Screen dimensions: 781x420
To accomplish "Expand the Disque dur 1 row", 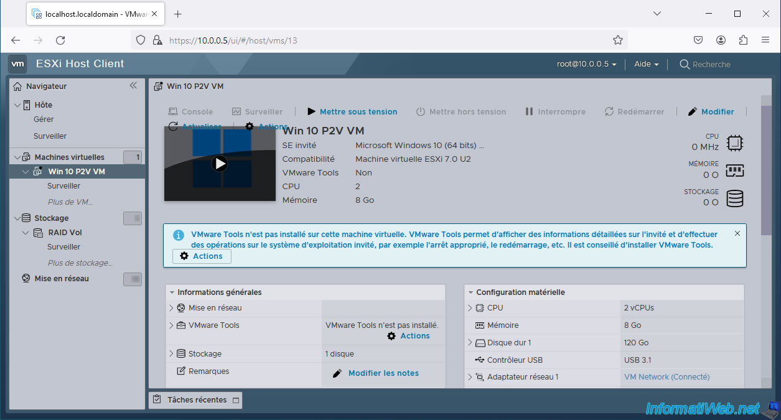I will (470, 343).
